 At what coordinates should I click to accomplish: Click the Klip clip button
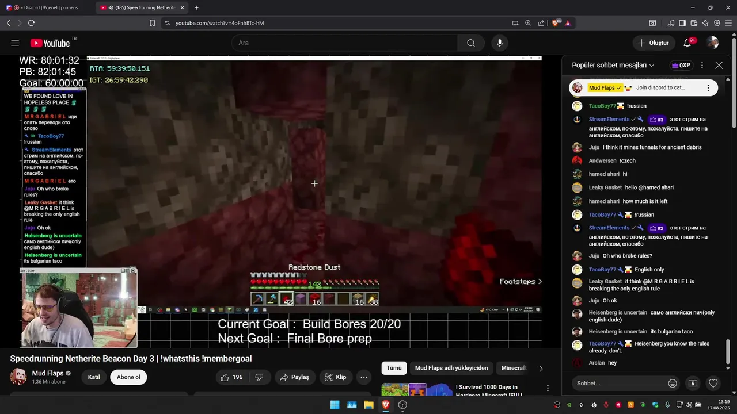(336, 377)
